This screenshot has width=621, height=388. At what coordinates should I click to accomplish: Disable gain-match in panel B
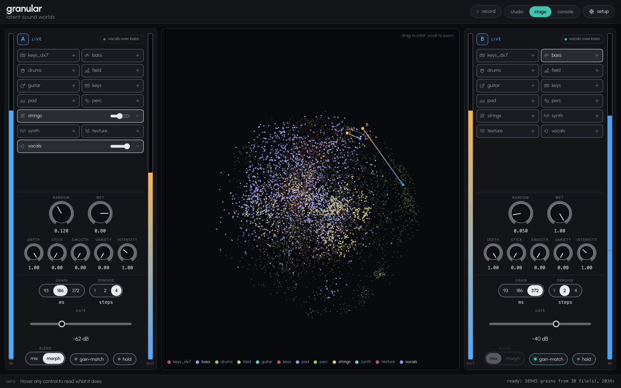[x=548, y=359]
